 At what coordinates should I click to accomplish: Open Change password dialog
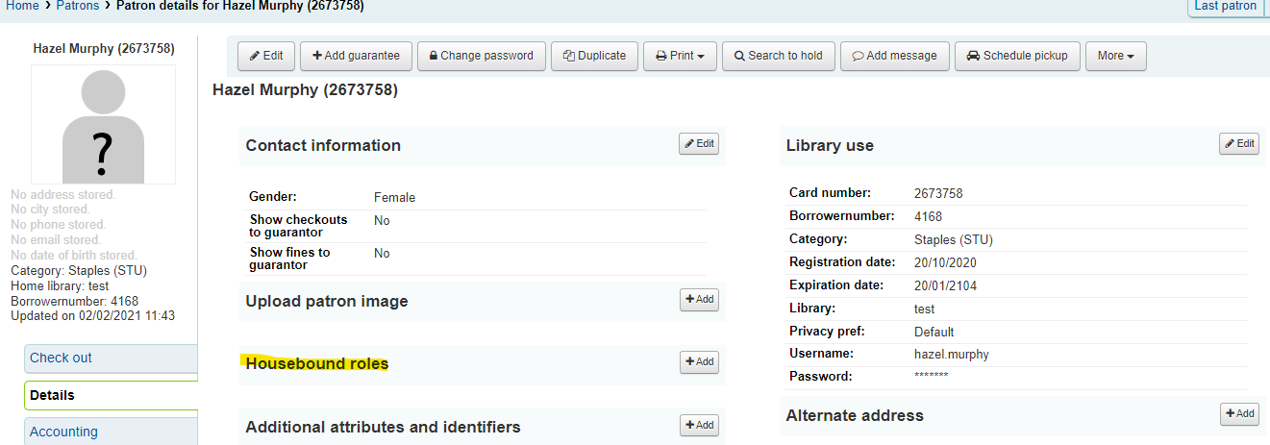(482, 56)
